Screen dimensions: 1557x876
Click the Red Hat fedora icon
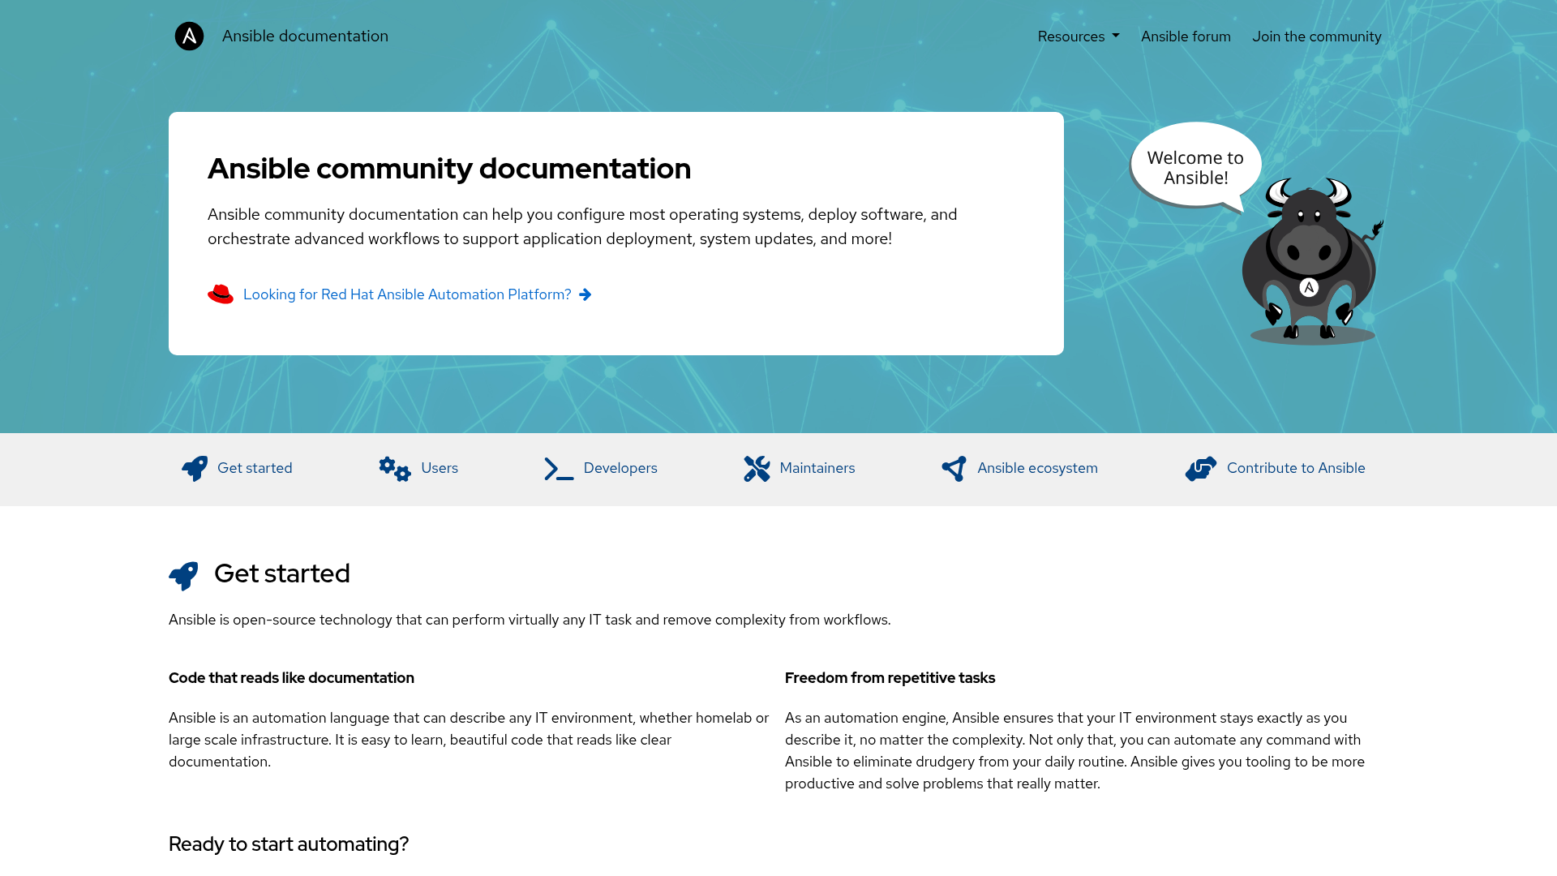click(221, 294)
